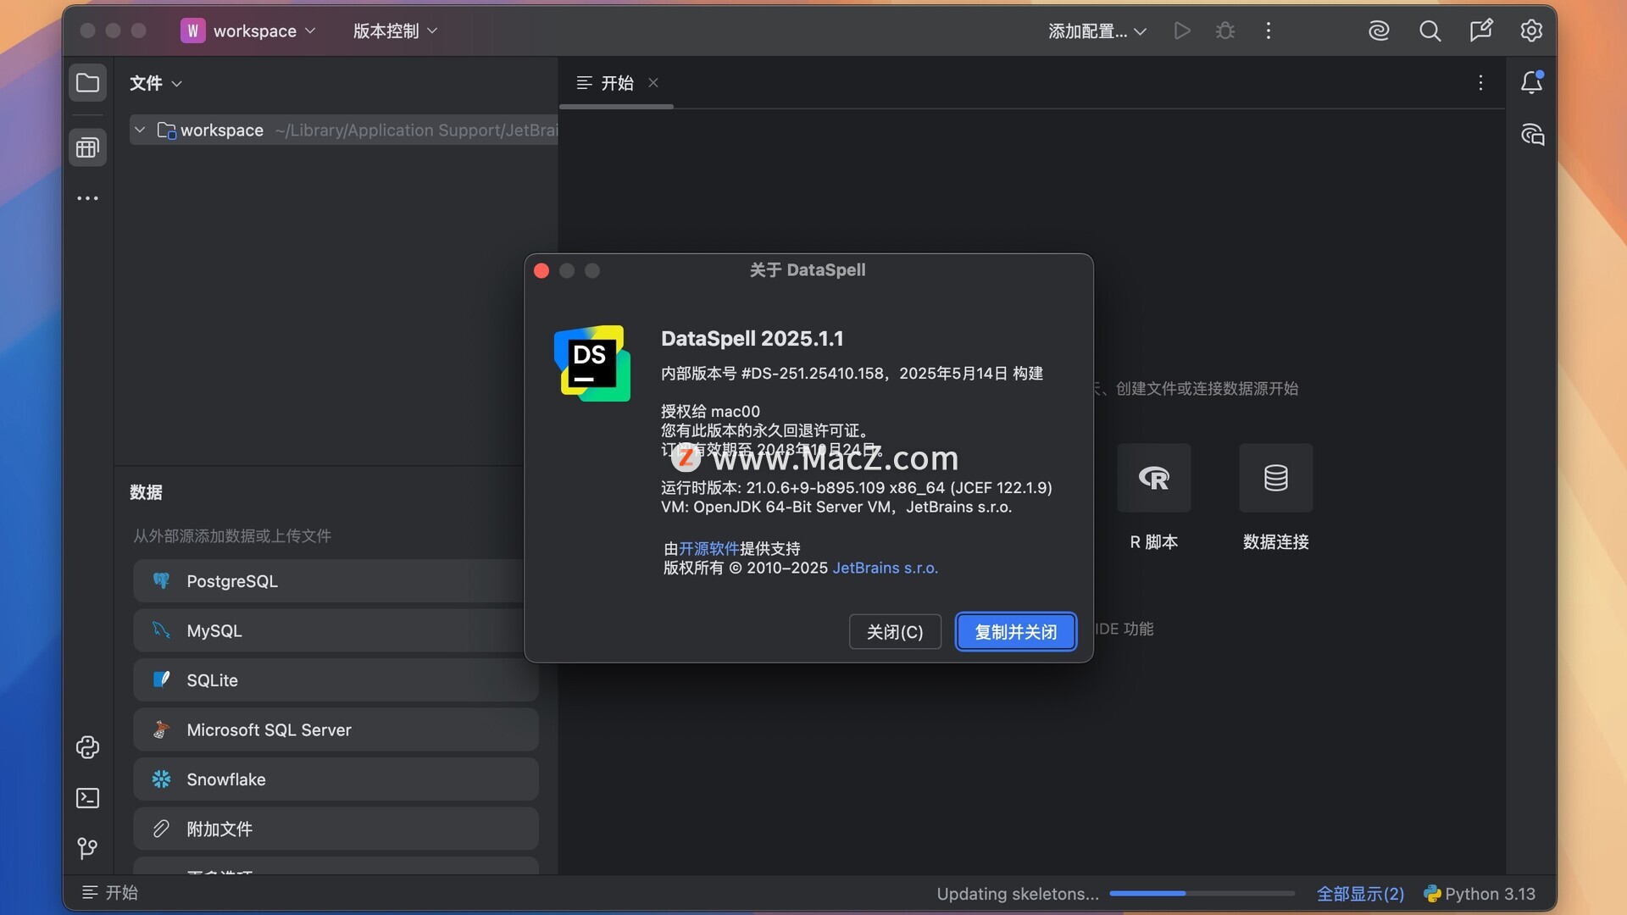Open the AI Assistant chat icon
1627x915 pixels.
(x=1532, y=135)
